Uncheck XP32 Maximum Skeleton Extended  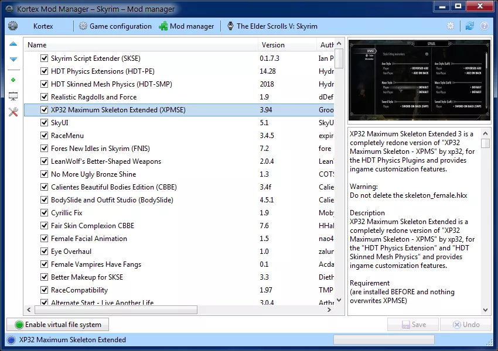(x=44, y=110)
